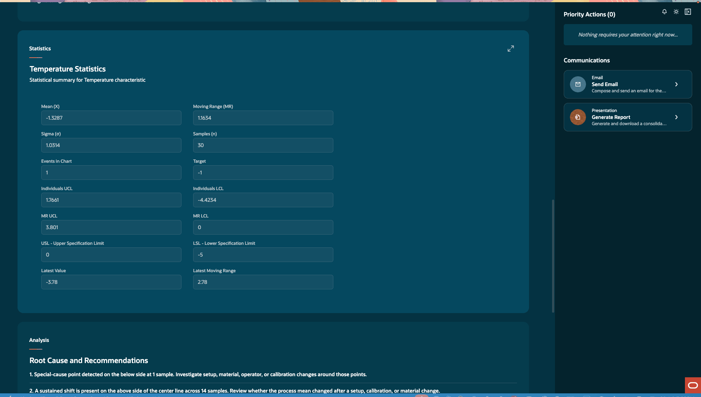This screenshot has height=397, width=701.
Task: Click the Sigma value field
Action: point(111,145)
